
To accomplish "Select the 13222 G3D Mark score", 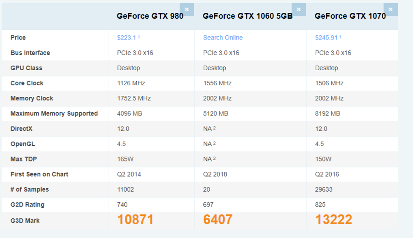I will point(334,220).
